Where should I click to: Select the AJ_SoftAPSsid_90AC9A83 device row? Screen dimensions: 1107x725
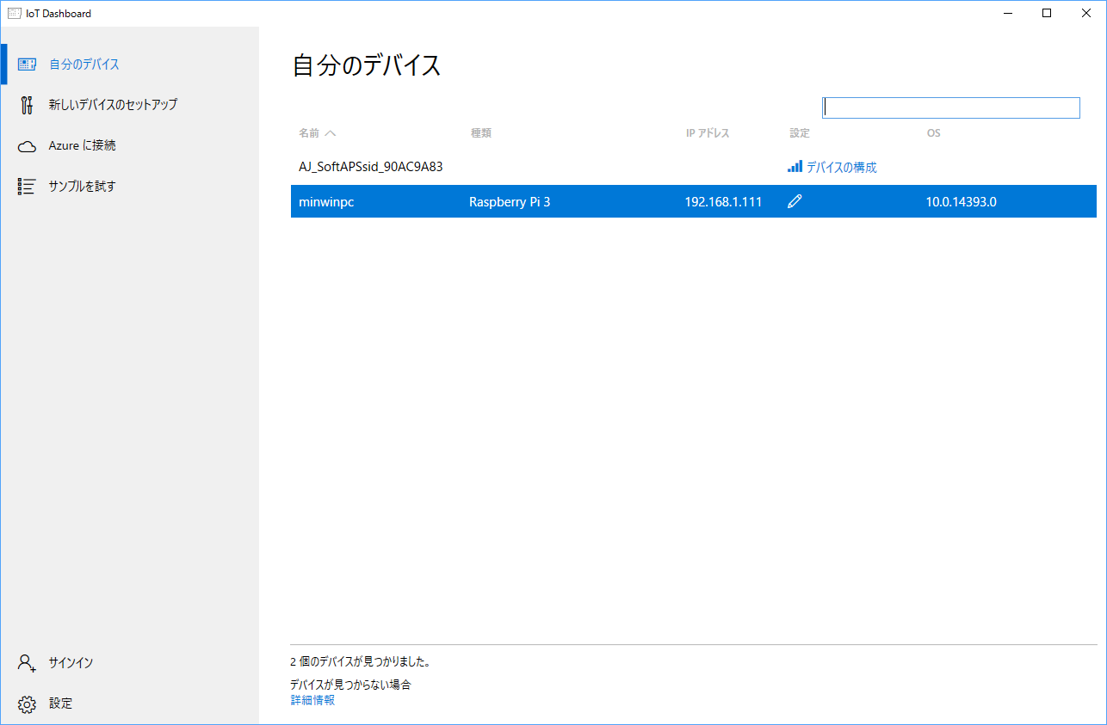[x=371, y=167]
